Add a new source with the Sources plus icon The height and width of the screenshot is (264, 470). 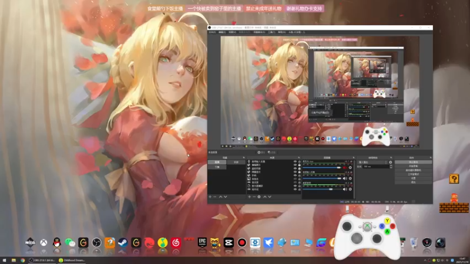249,197
